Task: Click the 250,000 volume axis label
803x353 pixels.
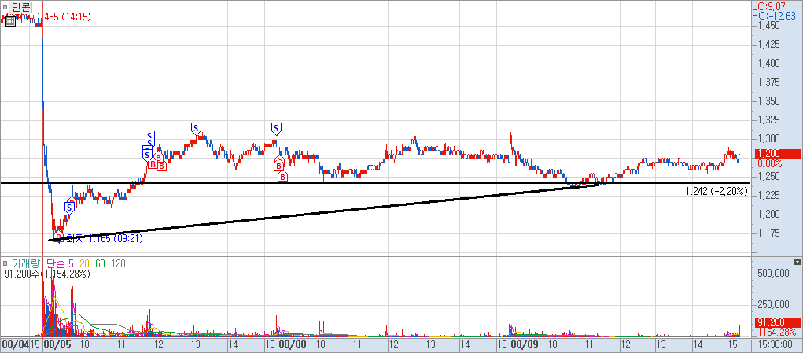Action: (x=773, y=304)
